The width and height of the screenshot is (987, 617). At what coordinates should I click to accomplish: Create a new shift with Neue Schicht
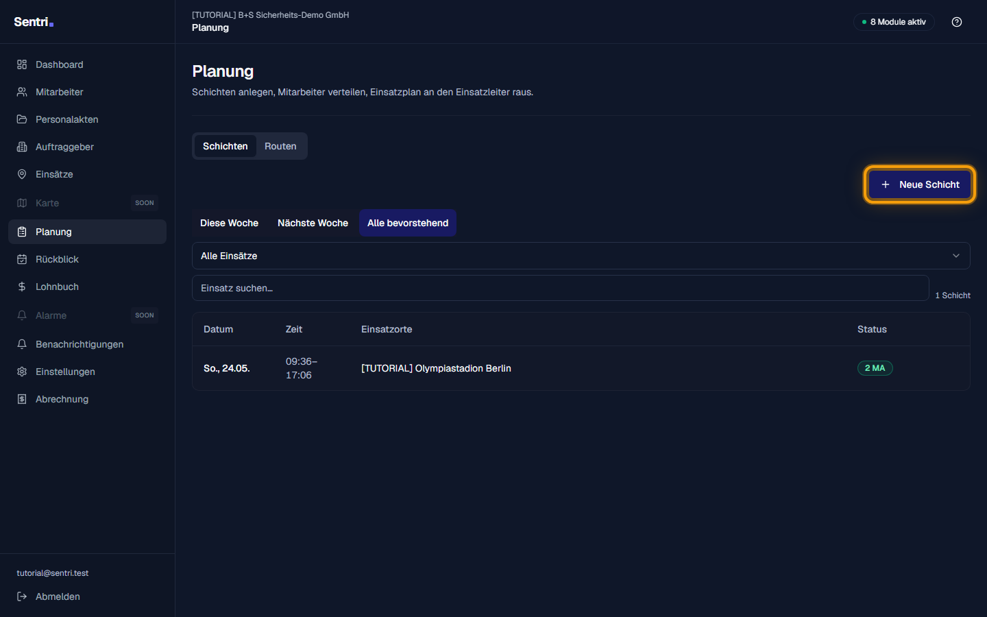[x=920, y=184]
